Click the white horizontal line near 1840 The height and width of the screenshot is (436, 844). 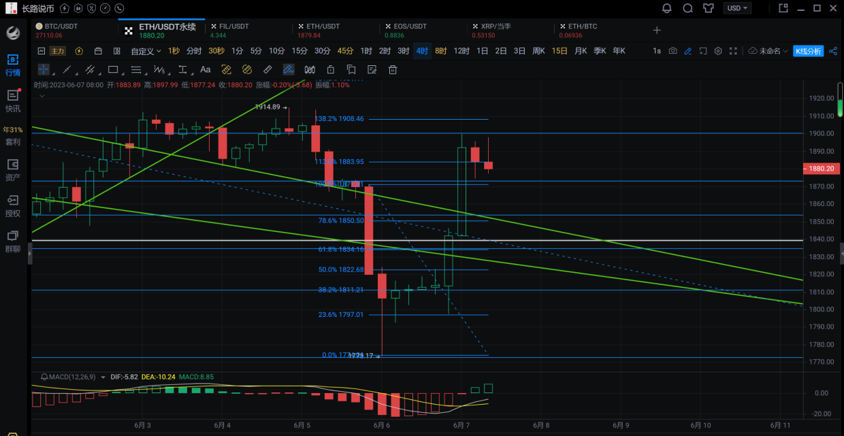tap(613, 241)
